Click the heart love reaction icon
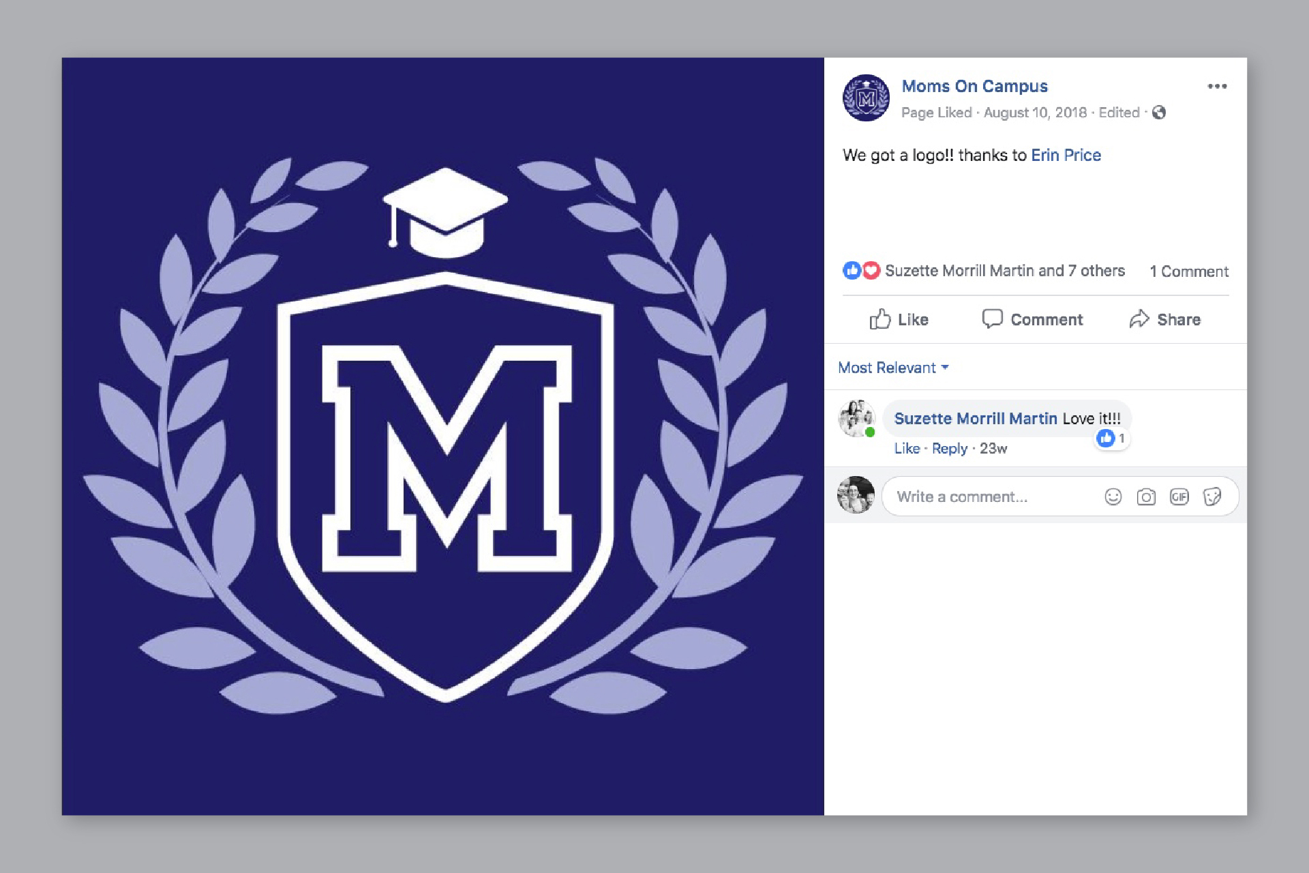The width and height of the screenshot is (1309, 873). (x=871, y=271)
